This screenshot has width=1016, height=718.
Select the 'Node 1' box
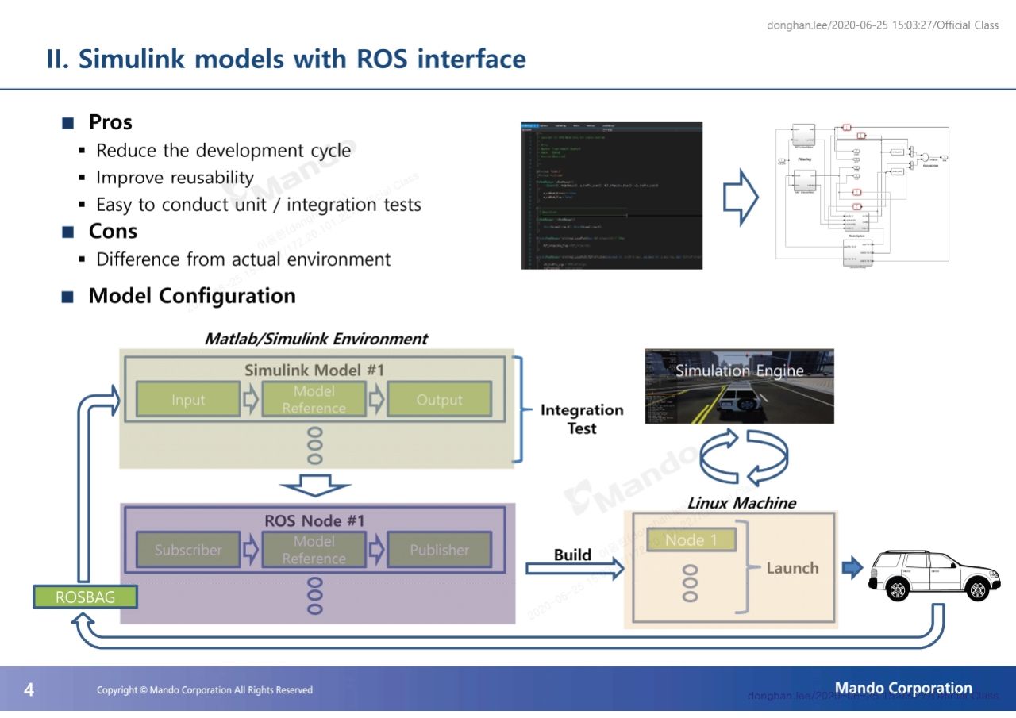click(691, 539)
